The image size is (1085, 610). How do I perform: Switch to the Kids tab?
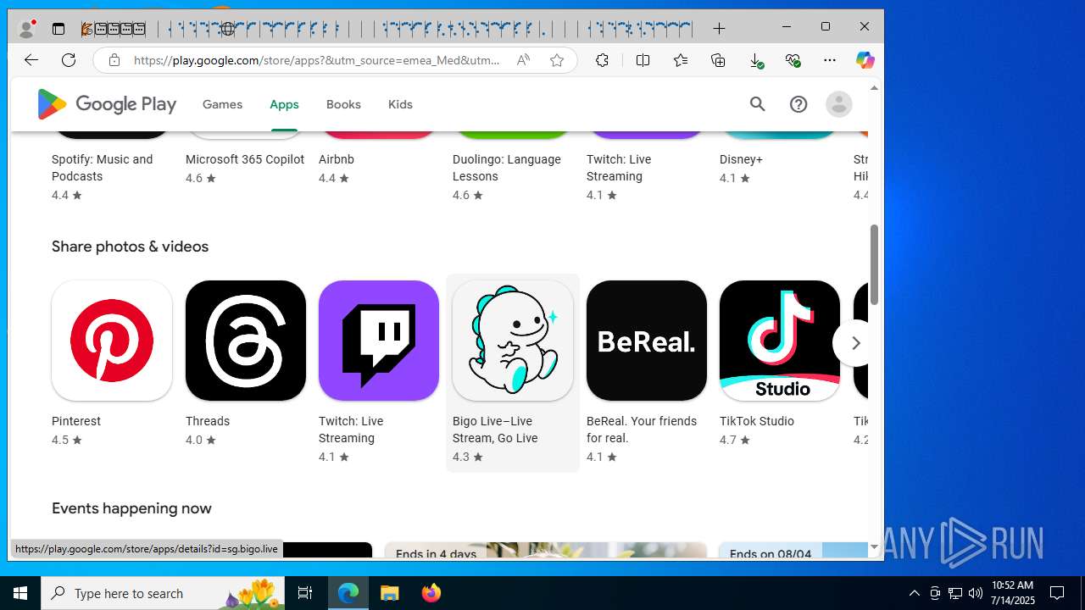400,104
